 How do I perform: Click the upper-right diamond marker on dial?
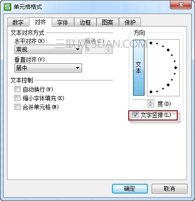tap(168, 50)
